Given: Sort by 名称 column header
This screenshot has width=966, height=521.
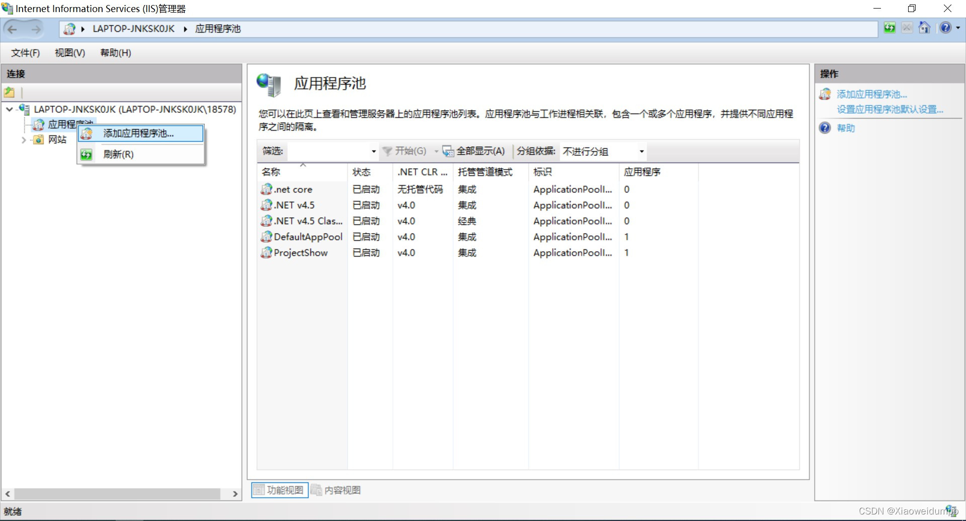Looking at the screenshot, I should point(302,172).
